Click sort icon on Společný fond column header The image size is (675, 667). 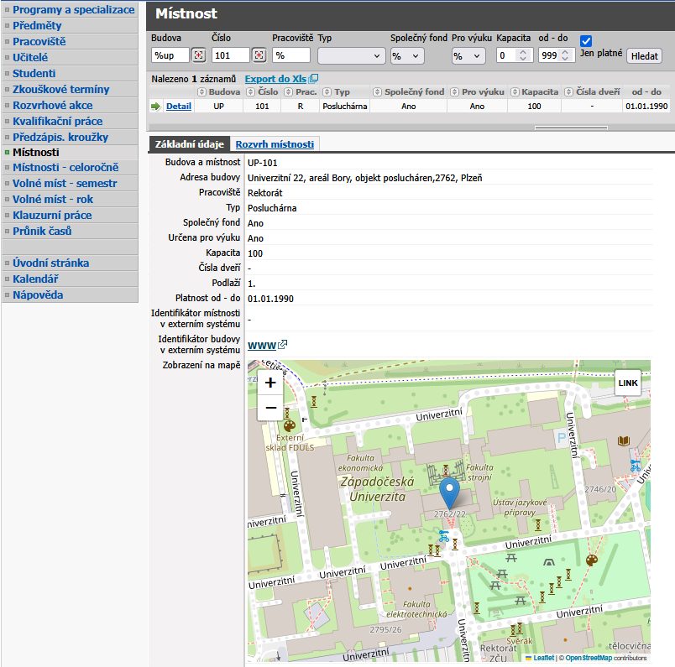(379, 91)
